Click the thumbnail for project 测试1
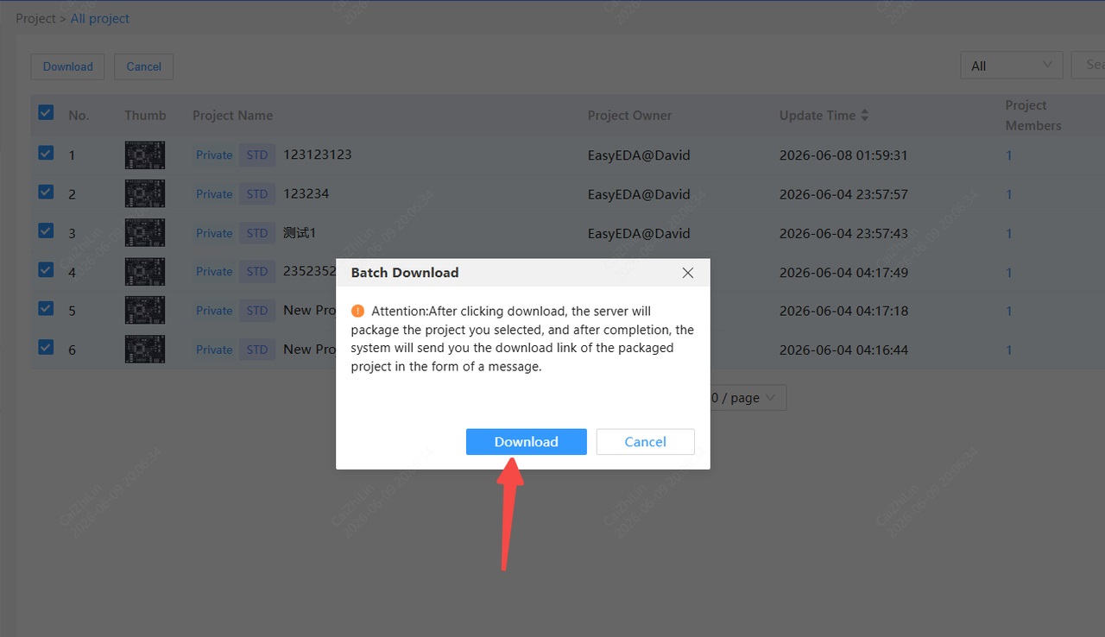Image resolution: width=1105 pixels, height=637 pixels. 144,233
